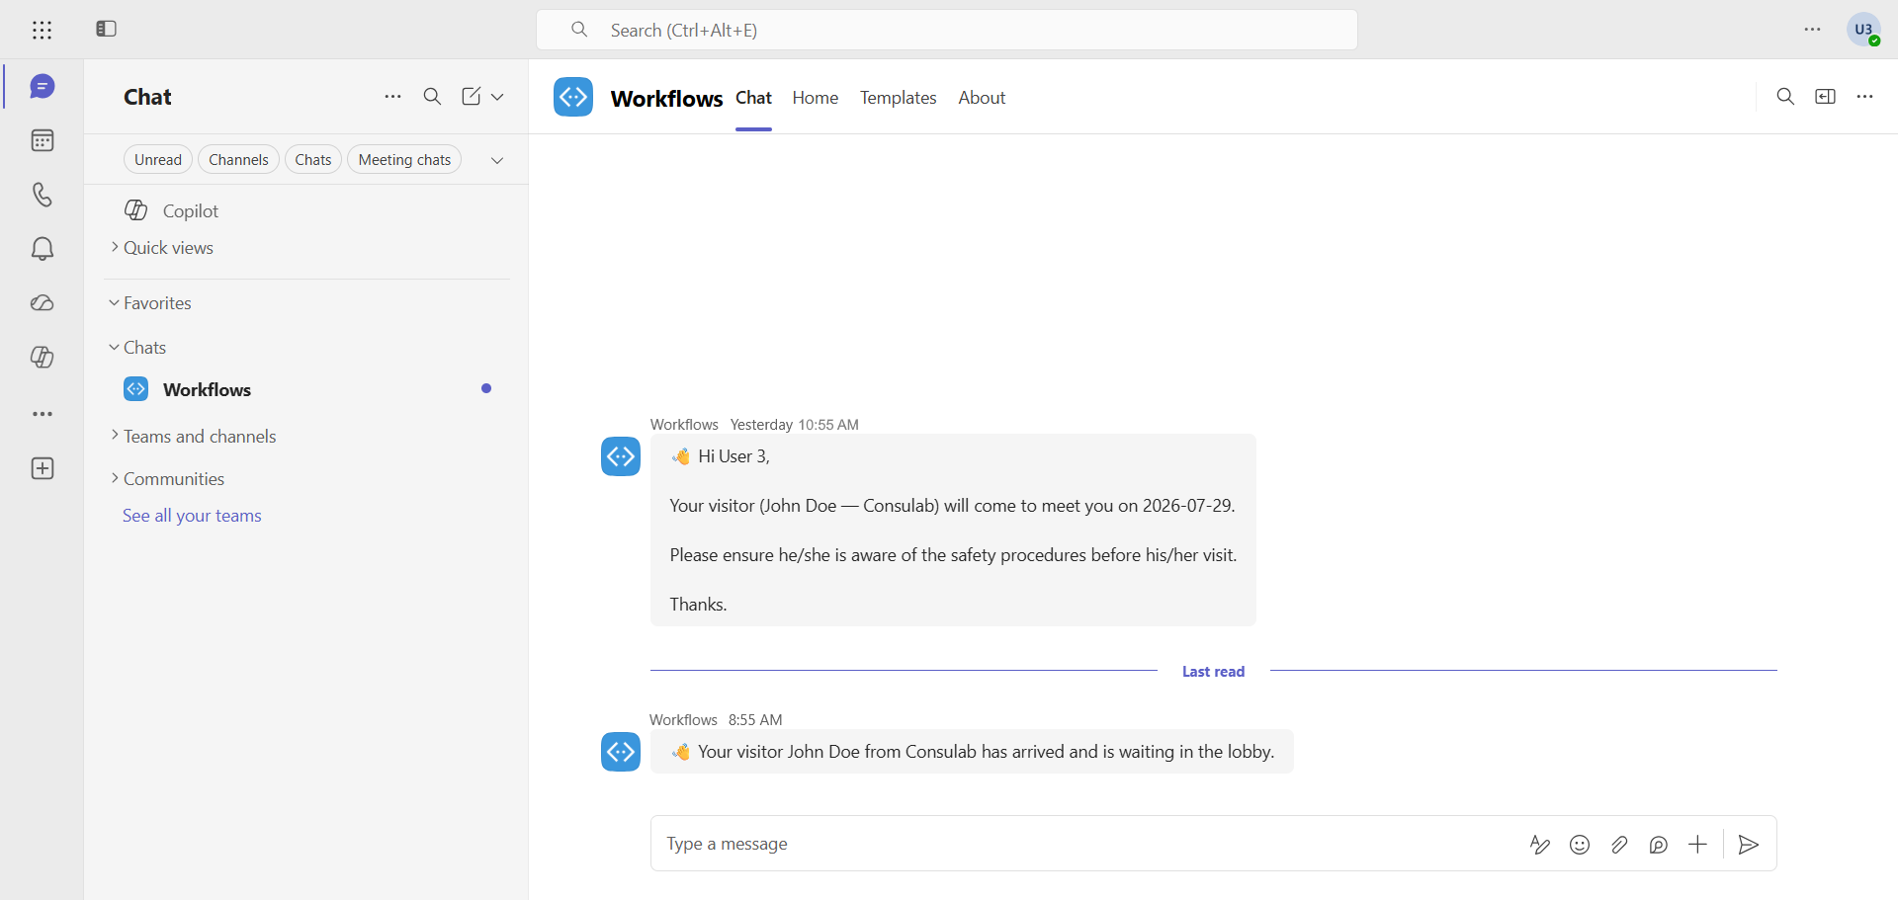This screenshot has width=1898, height=900.
Task: Start a new chat message
Action: tap(471, 97)
